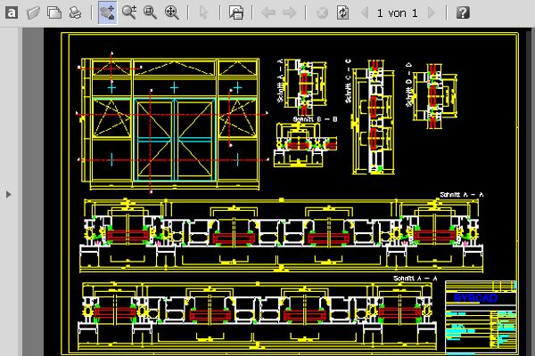Click the Fit to Window zoom icon

[171, 12]
